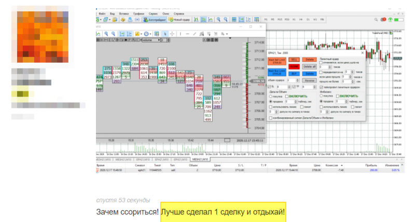Screen dimensions: 415x222
Task: Select horizontal line tool in M10 window
Action: click(x=187, y=34)
